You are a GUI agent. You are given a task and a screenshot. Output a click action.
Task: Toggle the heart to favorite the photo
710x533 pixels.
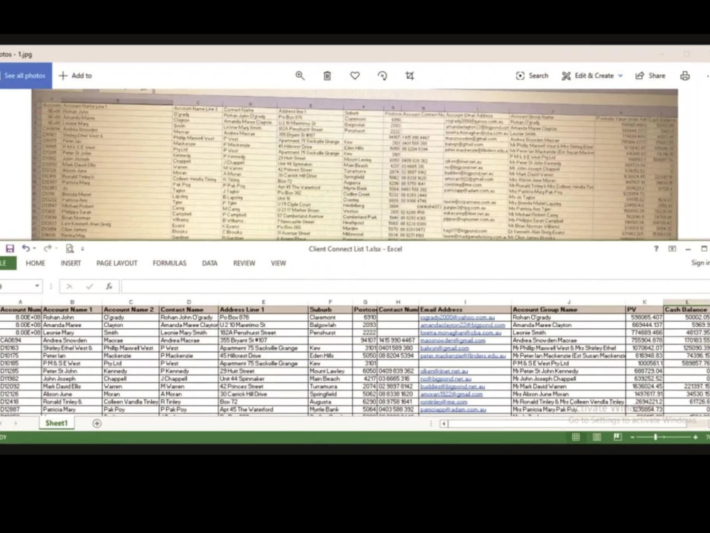tap(355, 75)
